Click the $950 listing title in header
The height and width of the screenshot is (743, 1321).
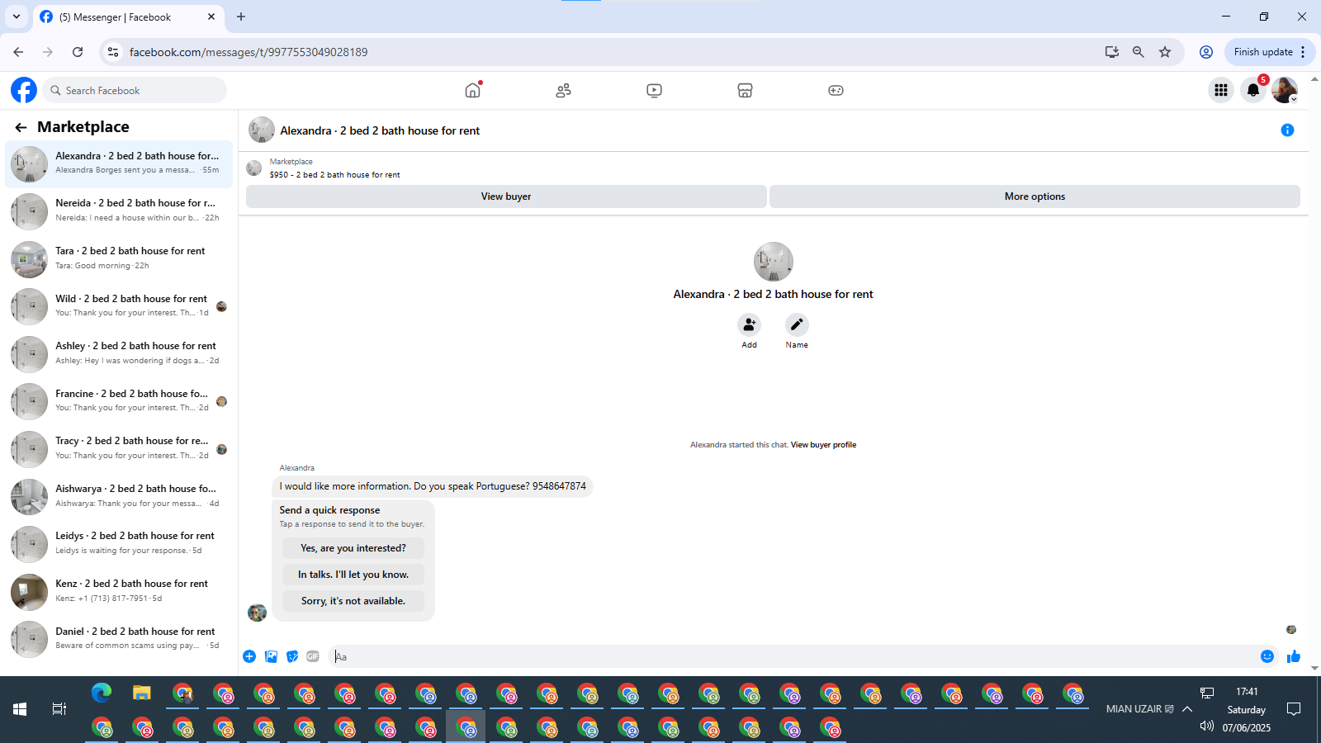pos(334,175)
